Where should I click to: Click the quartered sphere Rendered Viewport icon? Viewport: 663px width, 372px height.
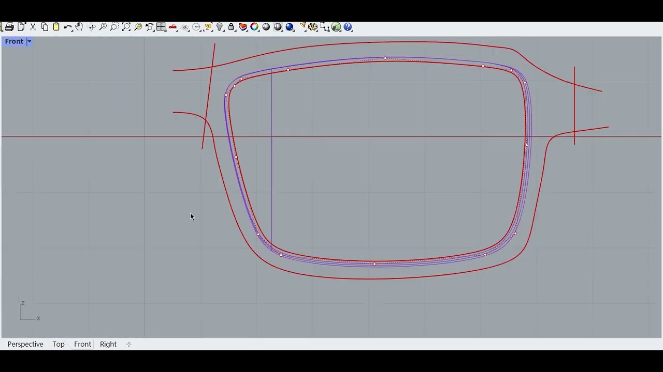tap(278, 27)
